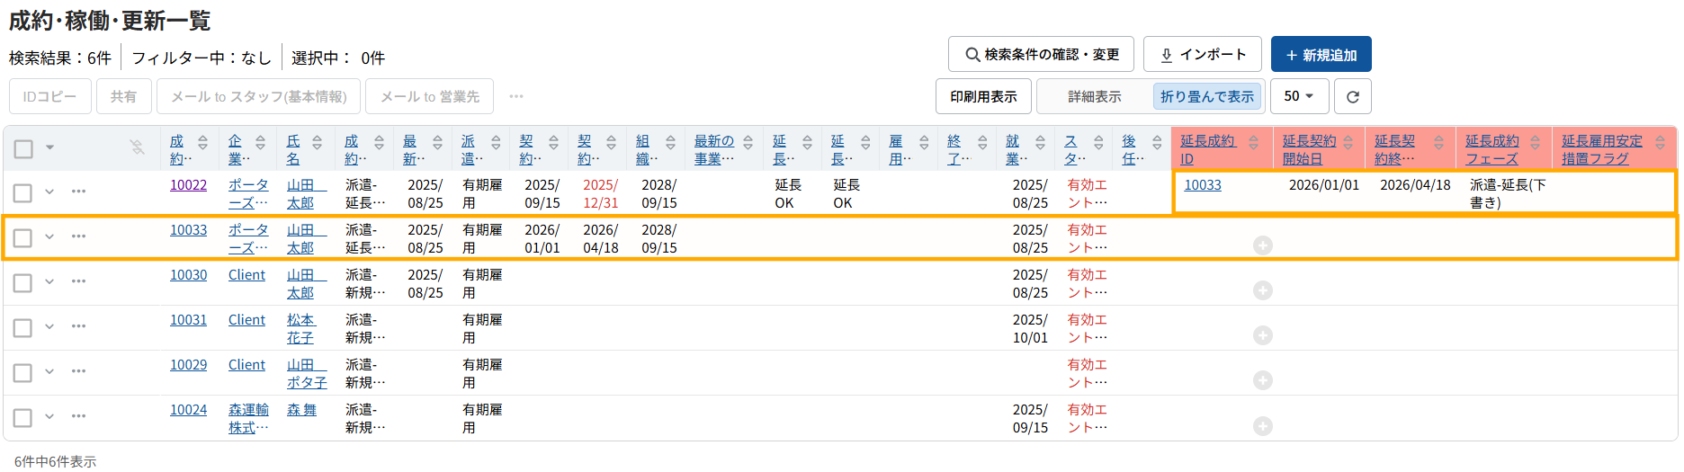The width and height of the screenshot is (1684, 472).
Task: Click the 新規追加 button
Action: tap(1321, 55)
